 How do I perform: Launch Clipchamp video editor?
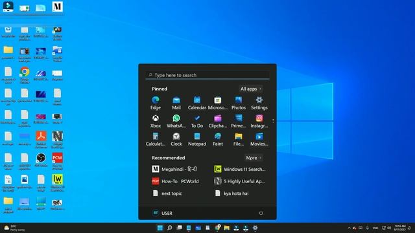coord(218,121)
